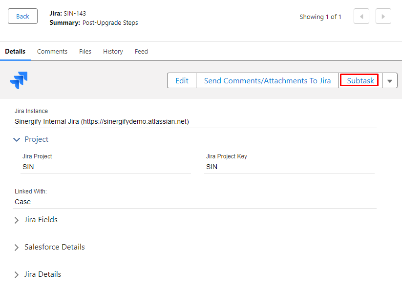This screenshot has height=288, width=402.
Task: Click the Post-Upgrade Steps summary text
Action: coord(110,23)
